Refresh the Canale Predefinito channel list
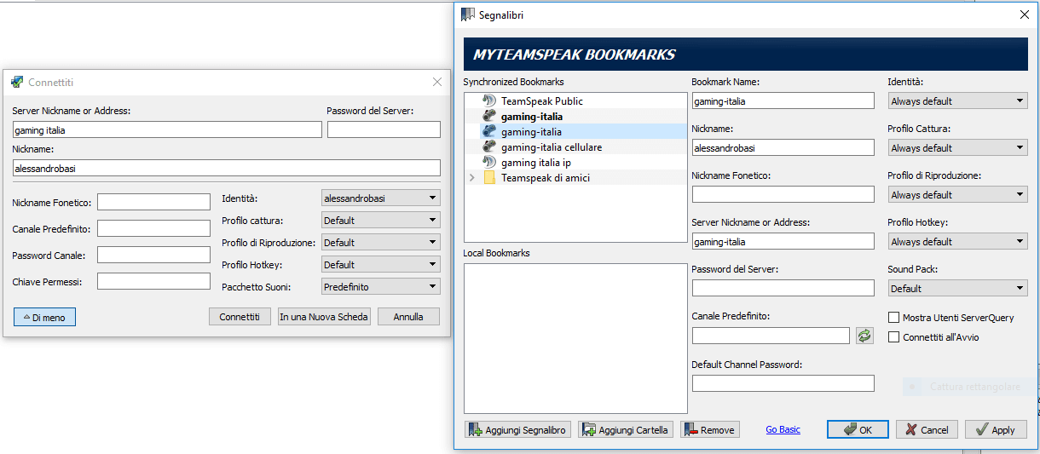 coord(865,336)
